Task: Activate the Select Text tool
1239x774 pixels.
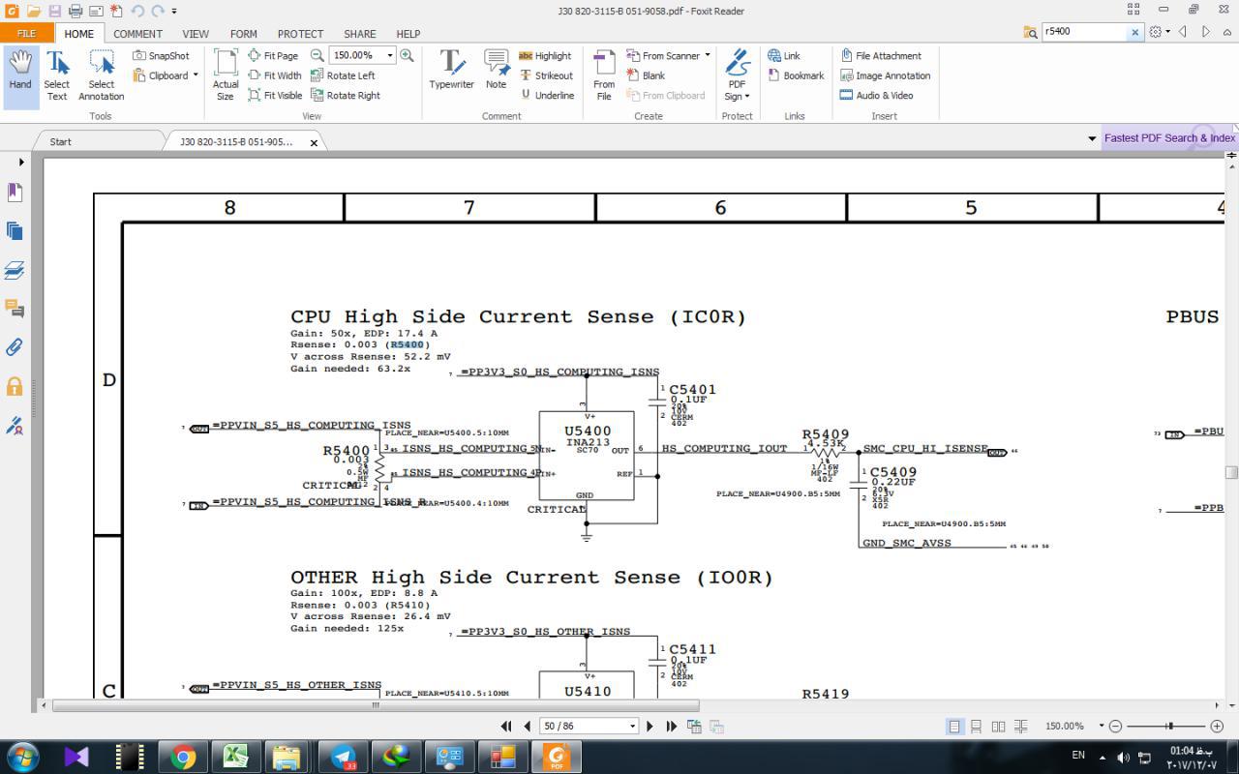Action: click(x=57, y=74)
